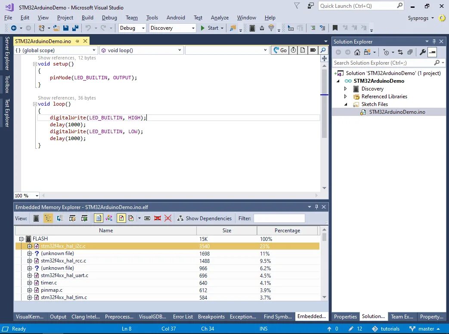The width and height of the screenshot is (449, 334).
Task: Click the small rectangle icon in Memory Explorer
Action: [147, 219]
